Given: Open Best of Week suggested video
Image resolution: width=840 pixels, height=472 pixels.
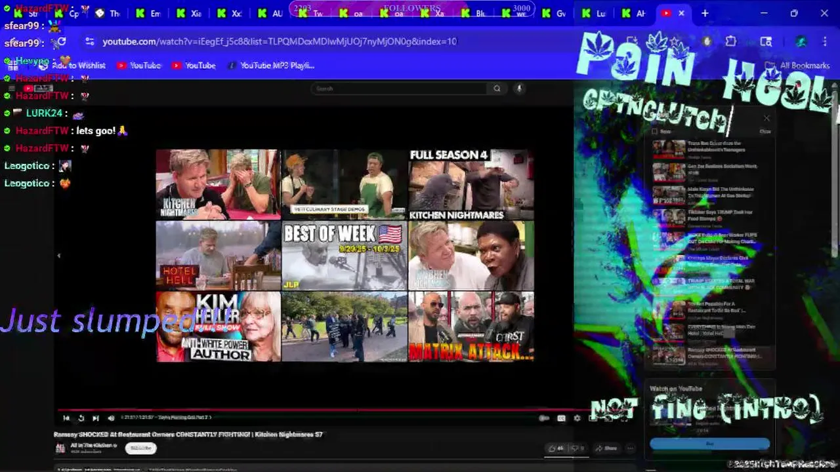Looking at the screenshot, I should (x=344, y=255).
